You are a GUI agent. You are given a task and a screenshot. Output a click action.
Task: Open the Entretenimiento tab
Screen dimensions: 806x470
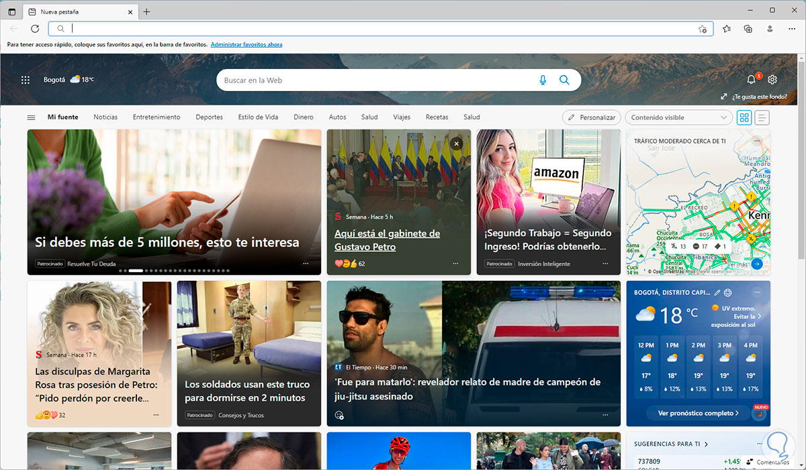156,117
